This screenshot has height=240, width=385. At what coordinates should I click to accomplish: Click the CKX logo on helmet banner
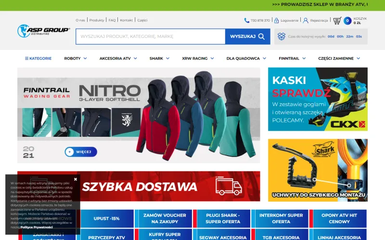click(347, 124)
